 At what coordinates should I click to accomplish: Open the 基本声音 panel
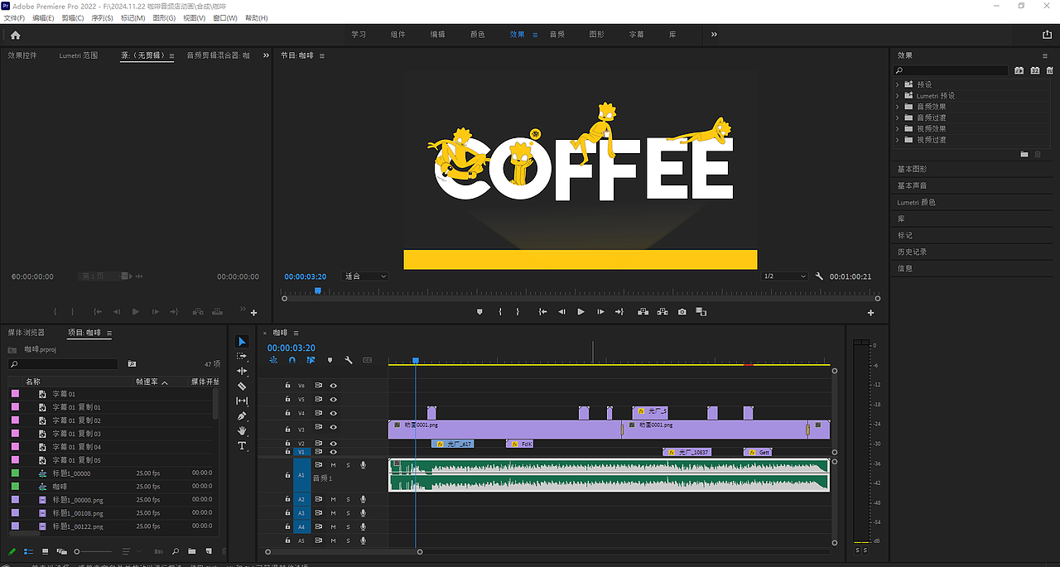913,185
